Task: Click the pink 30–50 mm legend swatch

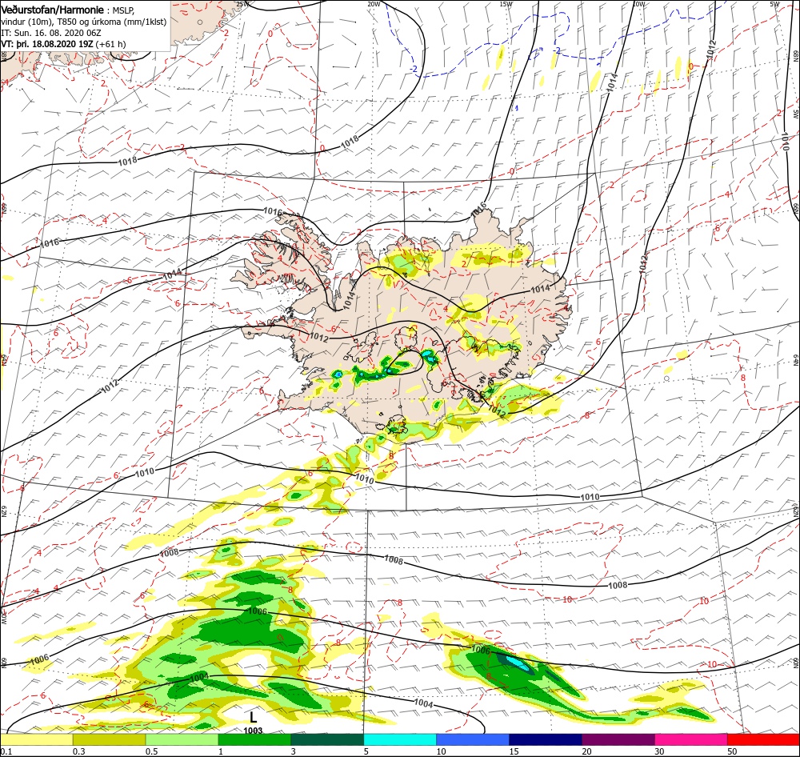Action: 691,740
